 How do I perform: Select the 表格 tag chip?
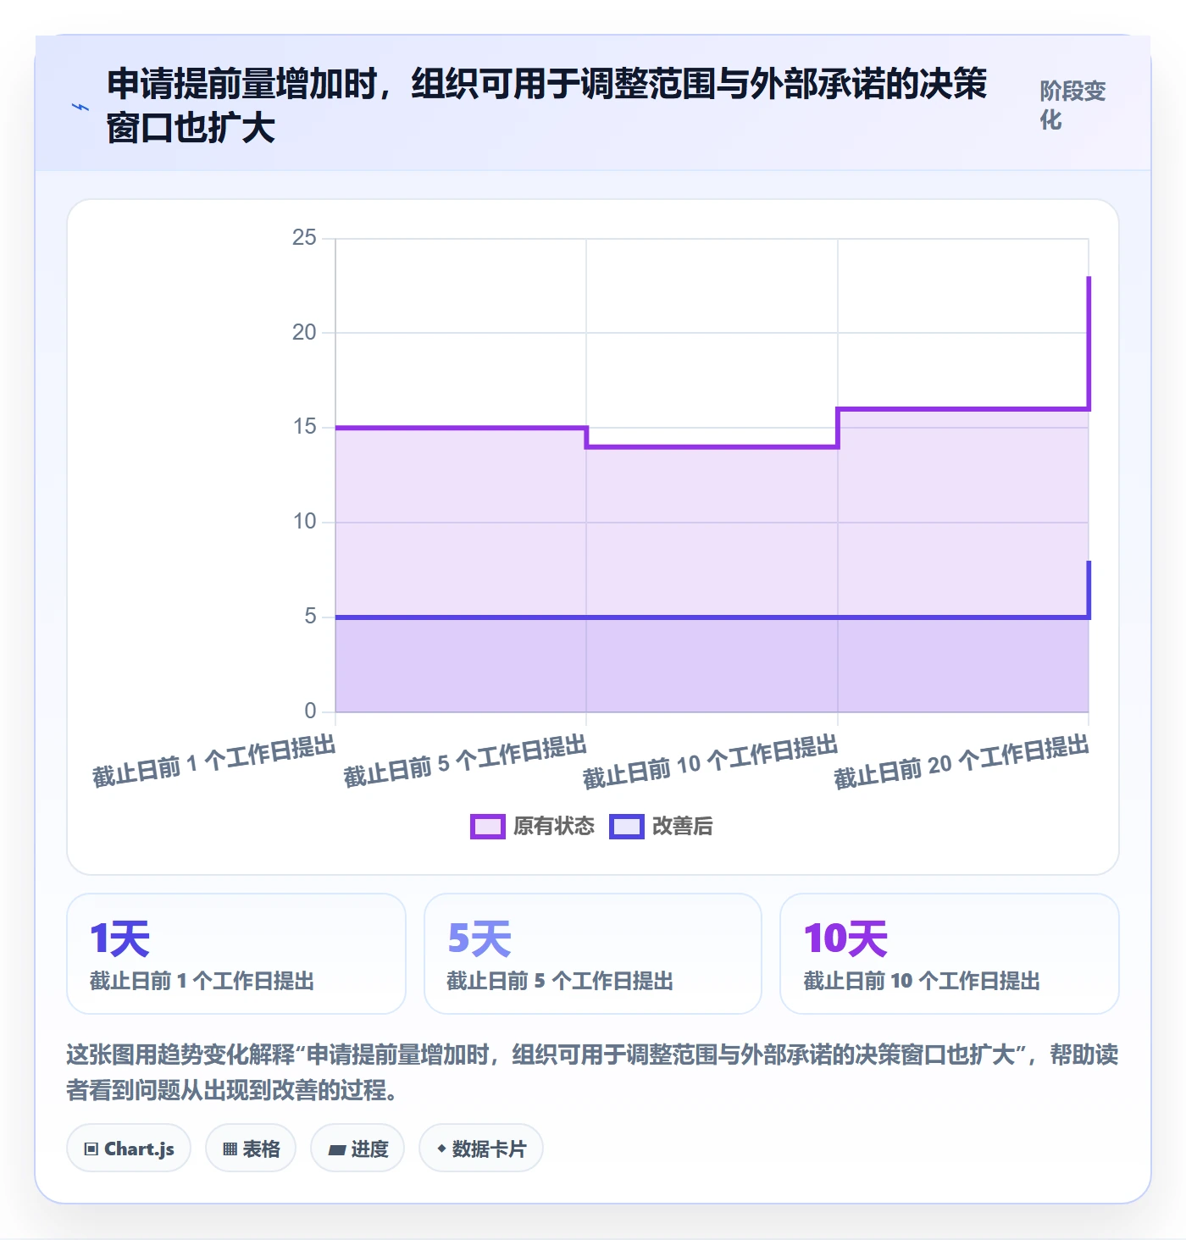click(251, 1149)
